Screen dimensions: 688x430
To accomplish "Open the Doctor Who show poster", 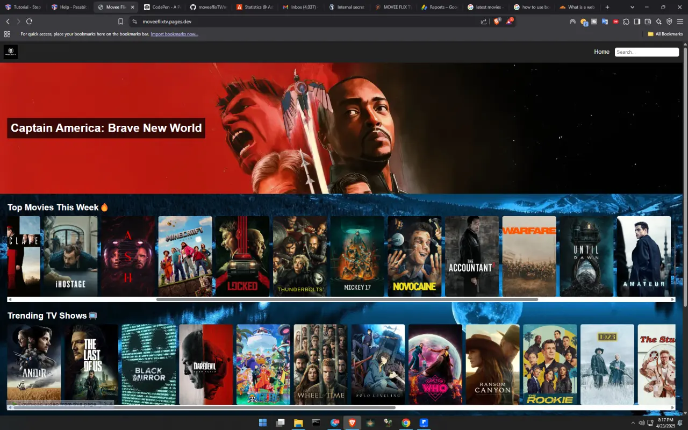I will point(435,364).
